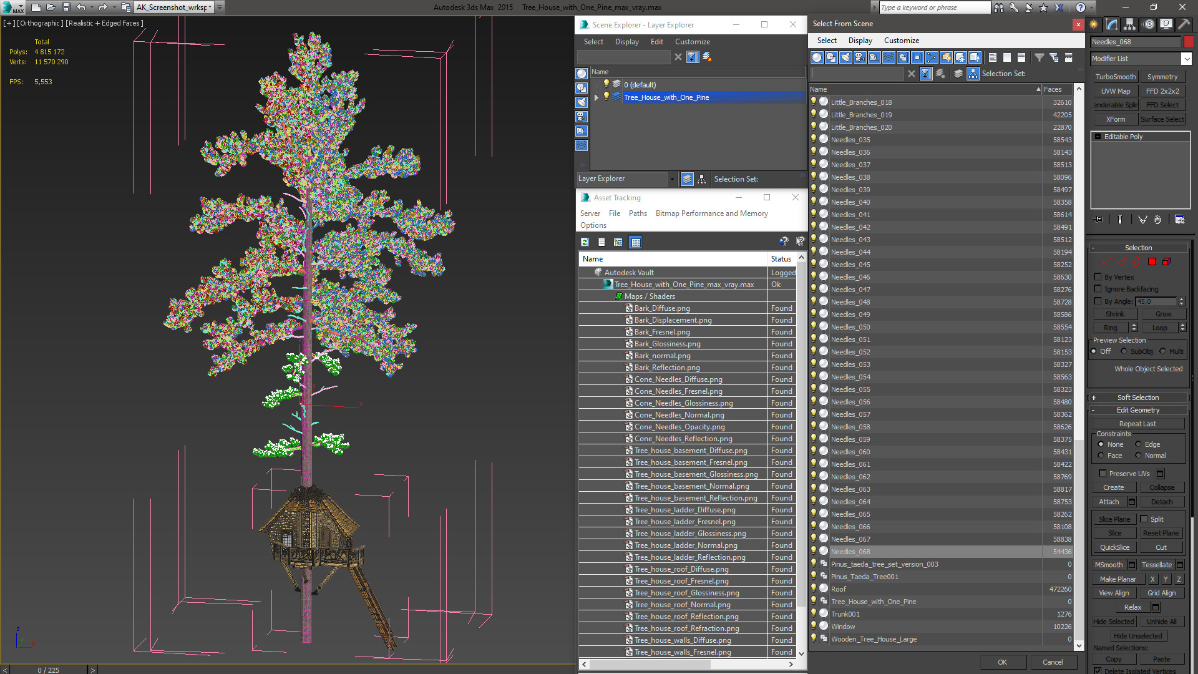The width and height of the screenshot is (1198, 674).
Task: Toggle visibility bulb for Roof object
Action: (814, 589)
